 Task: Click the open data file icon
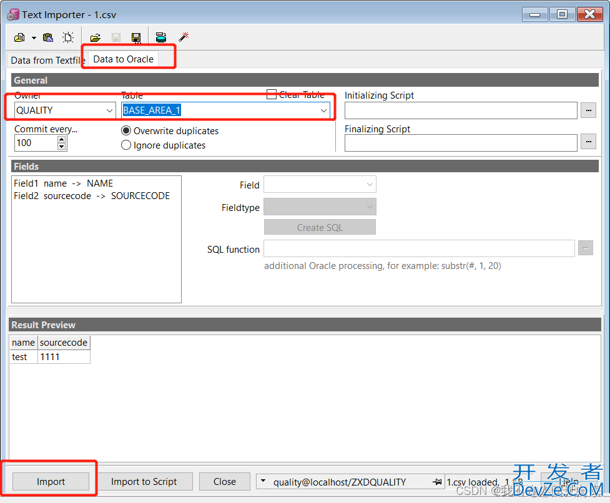coord(19,37)
